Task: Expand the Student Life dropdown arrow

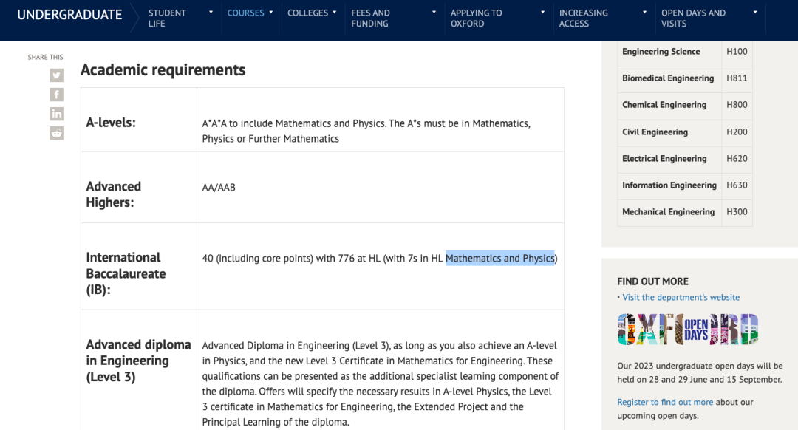Action: [x=211, y=13]
